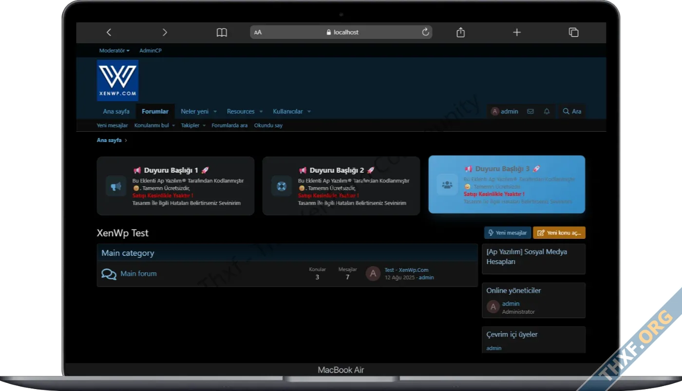Open the bookmarks book icon
Viewport: 682px width, 391px height.
(x=222, y=32)
